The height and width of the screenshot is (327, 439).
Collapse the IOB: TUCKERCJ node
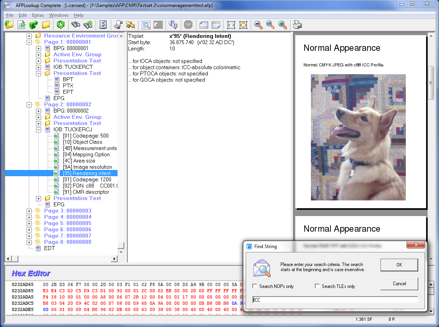tap(38, 130)
